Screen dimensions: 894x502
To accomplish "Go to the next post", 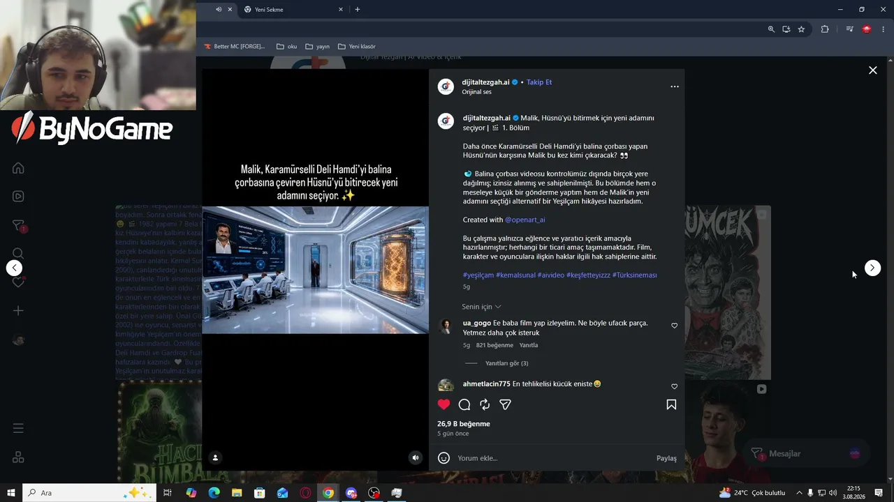I will (872, 268).
